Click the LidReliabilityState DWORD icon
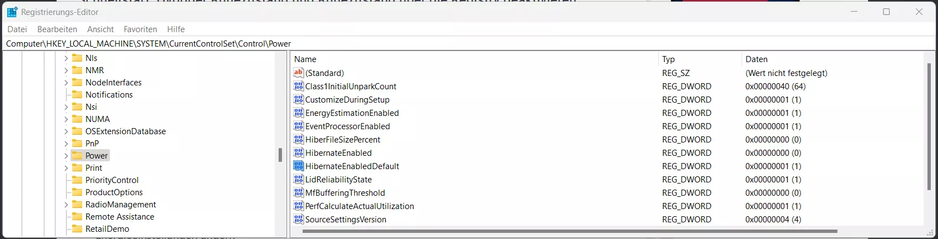This screenshot has width=938, height=239. tap(299, 179)
